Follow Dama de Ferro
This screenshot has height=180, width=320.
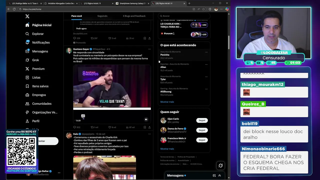(202, 130)
